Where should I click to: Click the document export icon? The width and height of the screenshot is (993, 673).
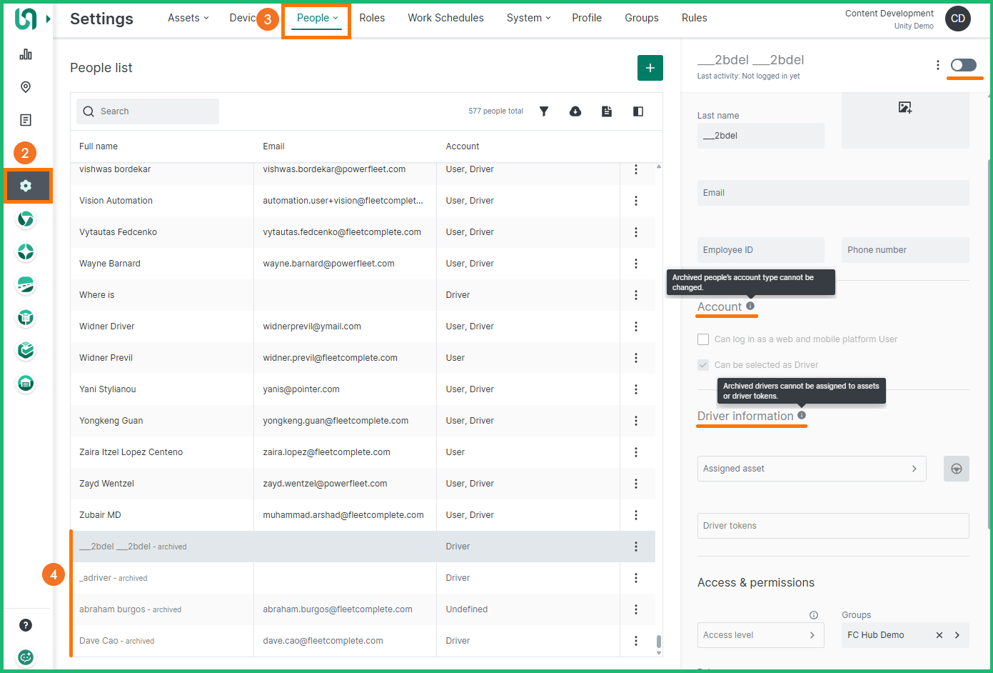607,111
